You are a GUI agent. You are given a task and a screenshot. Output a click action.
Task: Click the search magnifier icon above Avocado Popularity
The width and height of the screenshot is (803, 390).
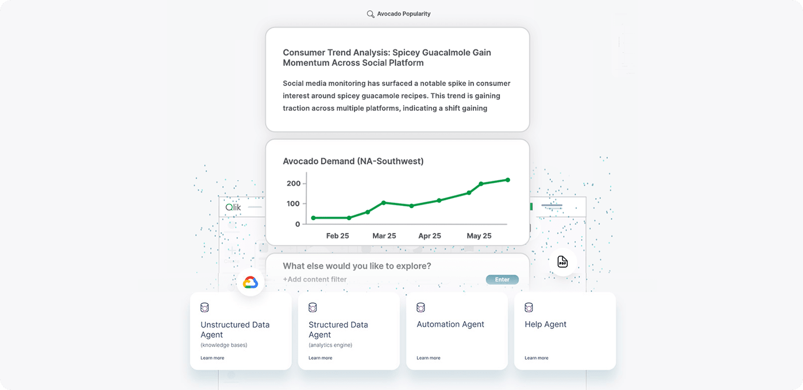(x=370, y=13)
